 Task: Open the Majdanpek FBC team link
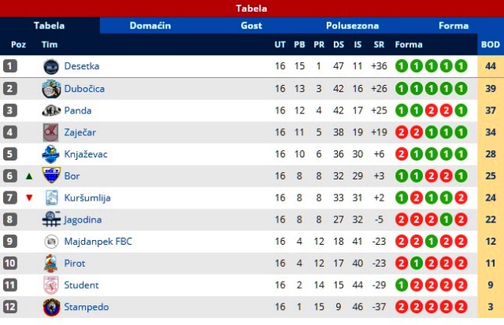coord(98,242)
